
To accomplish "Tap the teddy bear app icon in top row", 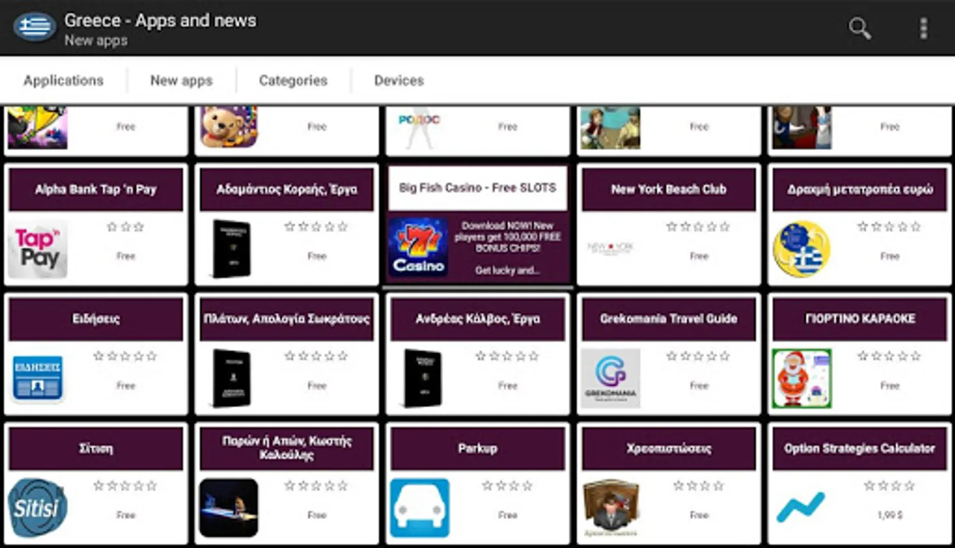I will pos(229,127).
